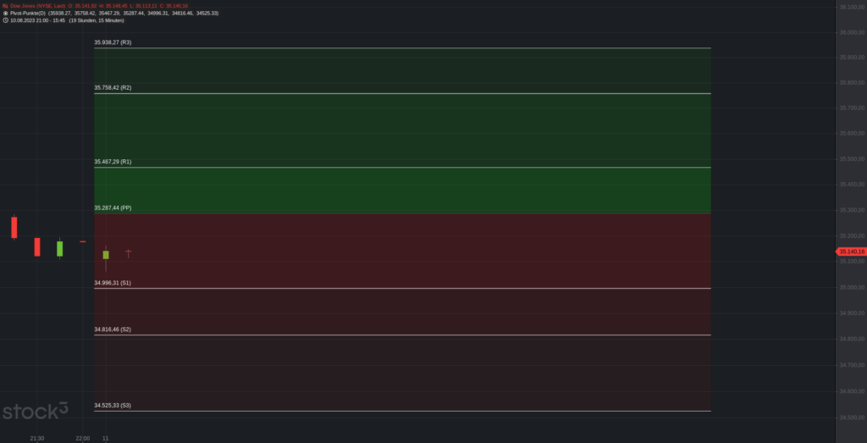Select the 35.938,27 (R3) pivot line label
The height and width of the screenshot is (443, 867).
click(x=113, y=42)
